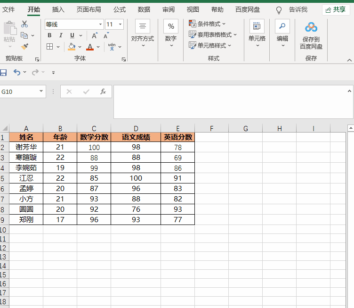
Task: Open the cell borders tool
Action: 50,47
